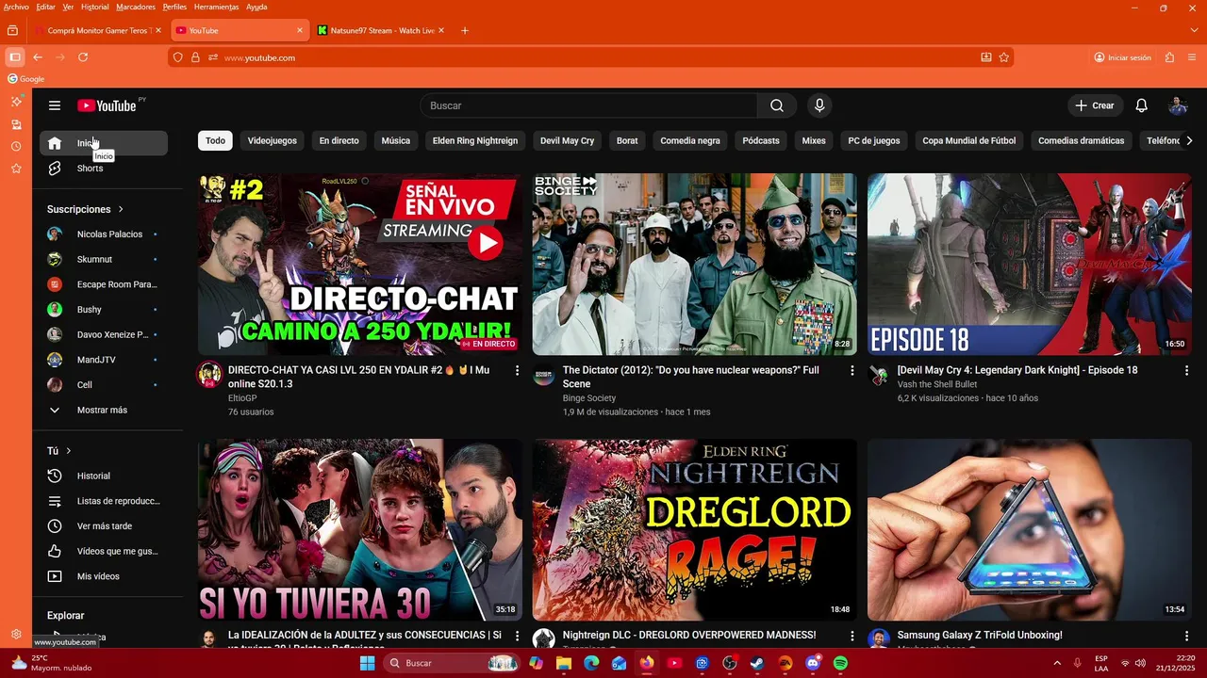Open the Skumnut subscription channel

point(104,259)
